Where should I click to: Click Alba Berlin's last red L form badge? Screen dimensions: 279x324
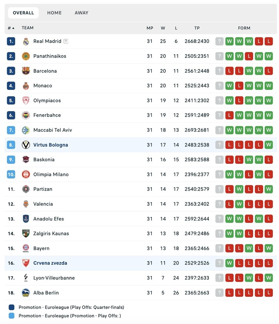tap(269, 293)
